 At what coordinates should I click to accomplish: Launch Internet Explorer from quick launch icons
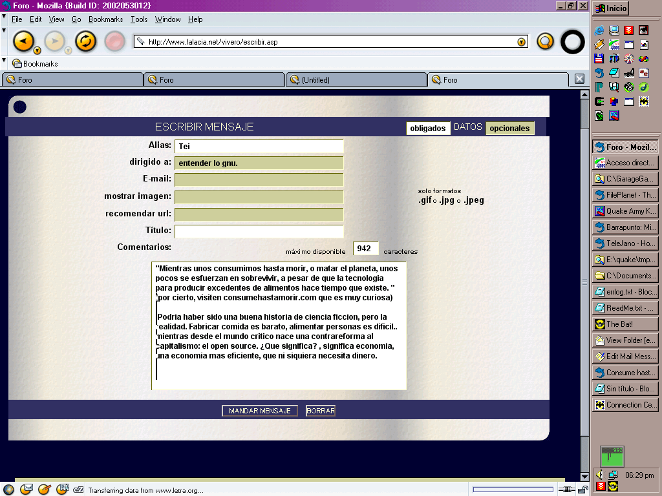tap(599, 30)
